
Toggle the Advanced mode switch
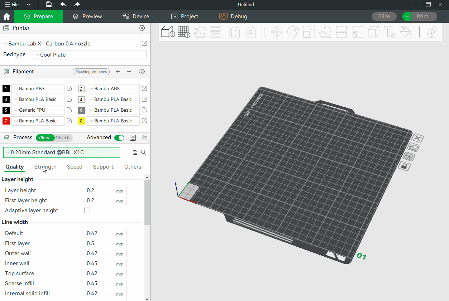[119, 138]
